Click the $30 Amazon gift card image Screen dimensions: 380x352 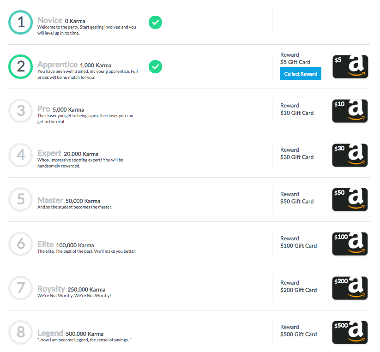point(350,155)
